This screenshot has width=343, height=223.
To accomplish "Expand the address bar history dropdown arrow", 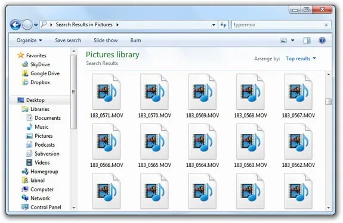I will (214, 25).
